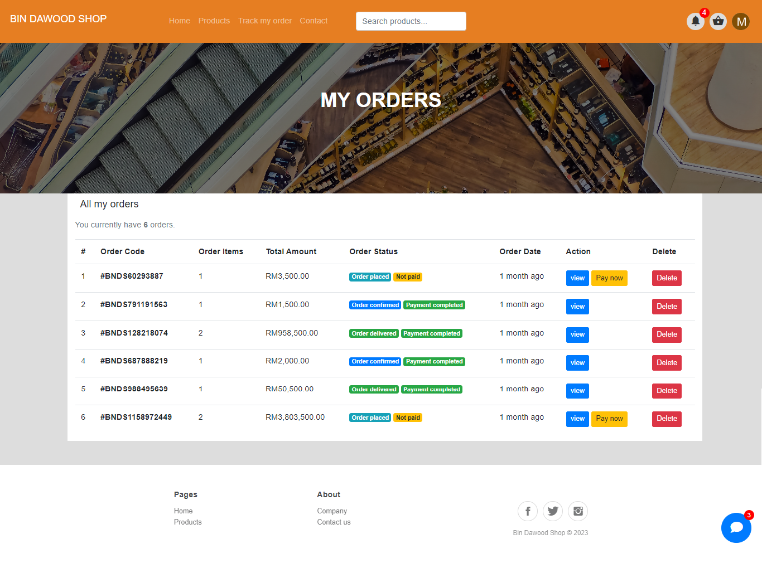
Task: Open the notifications bell icon
Action: pyautogui.click(x=695, y=22)
